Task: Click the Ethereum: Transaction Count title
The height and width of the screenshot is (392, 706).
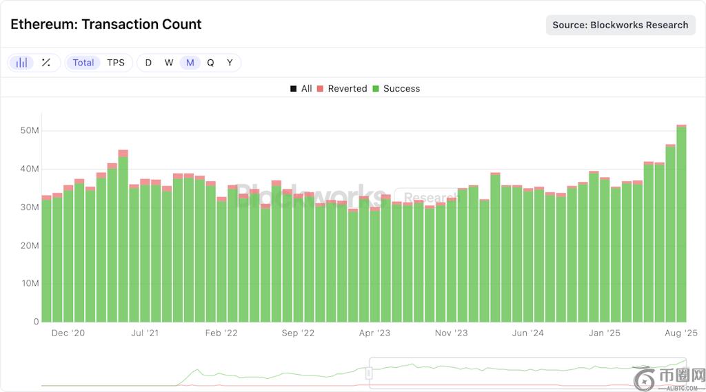Action: [106, 24]
